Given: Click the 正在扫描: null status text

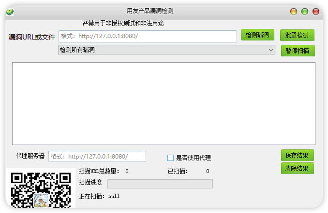Looking at the screenshot, I should (99, 196).
